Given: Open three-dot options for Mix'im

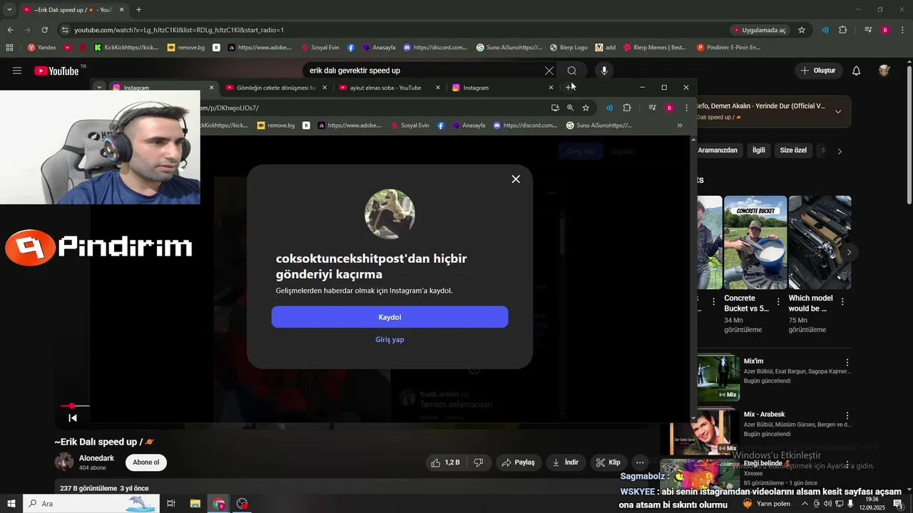Looking at the screenshot, I should click(847, 363).
